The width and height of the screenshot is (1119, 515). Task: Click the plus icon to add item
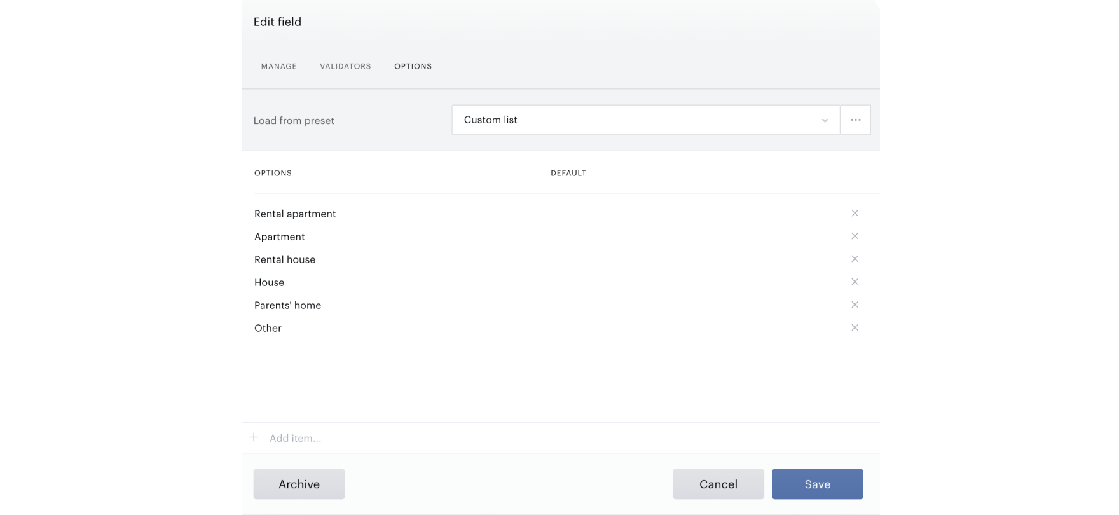click(x=254, y=437)
